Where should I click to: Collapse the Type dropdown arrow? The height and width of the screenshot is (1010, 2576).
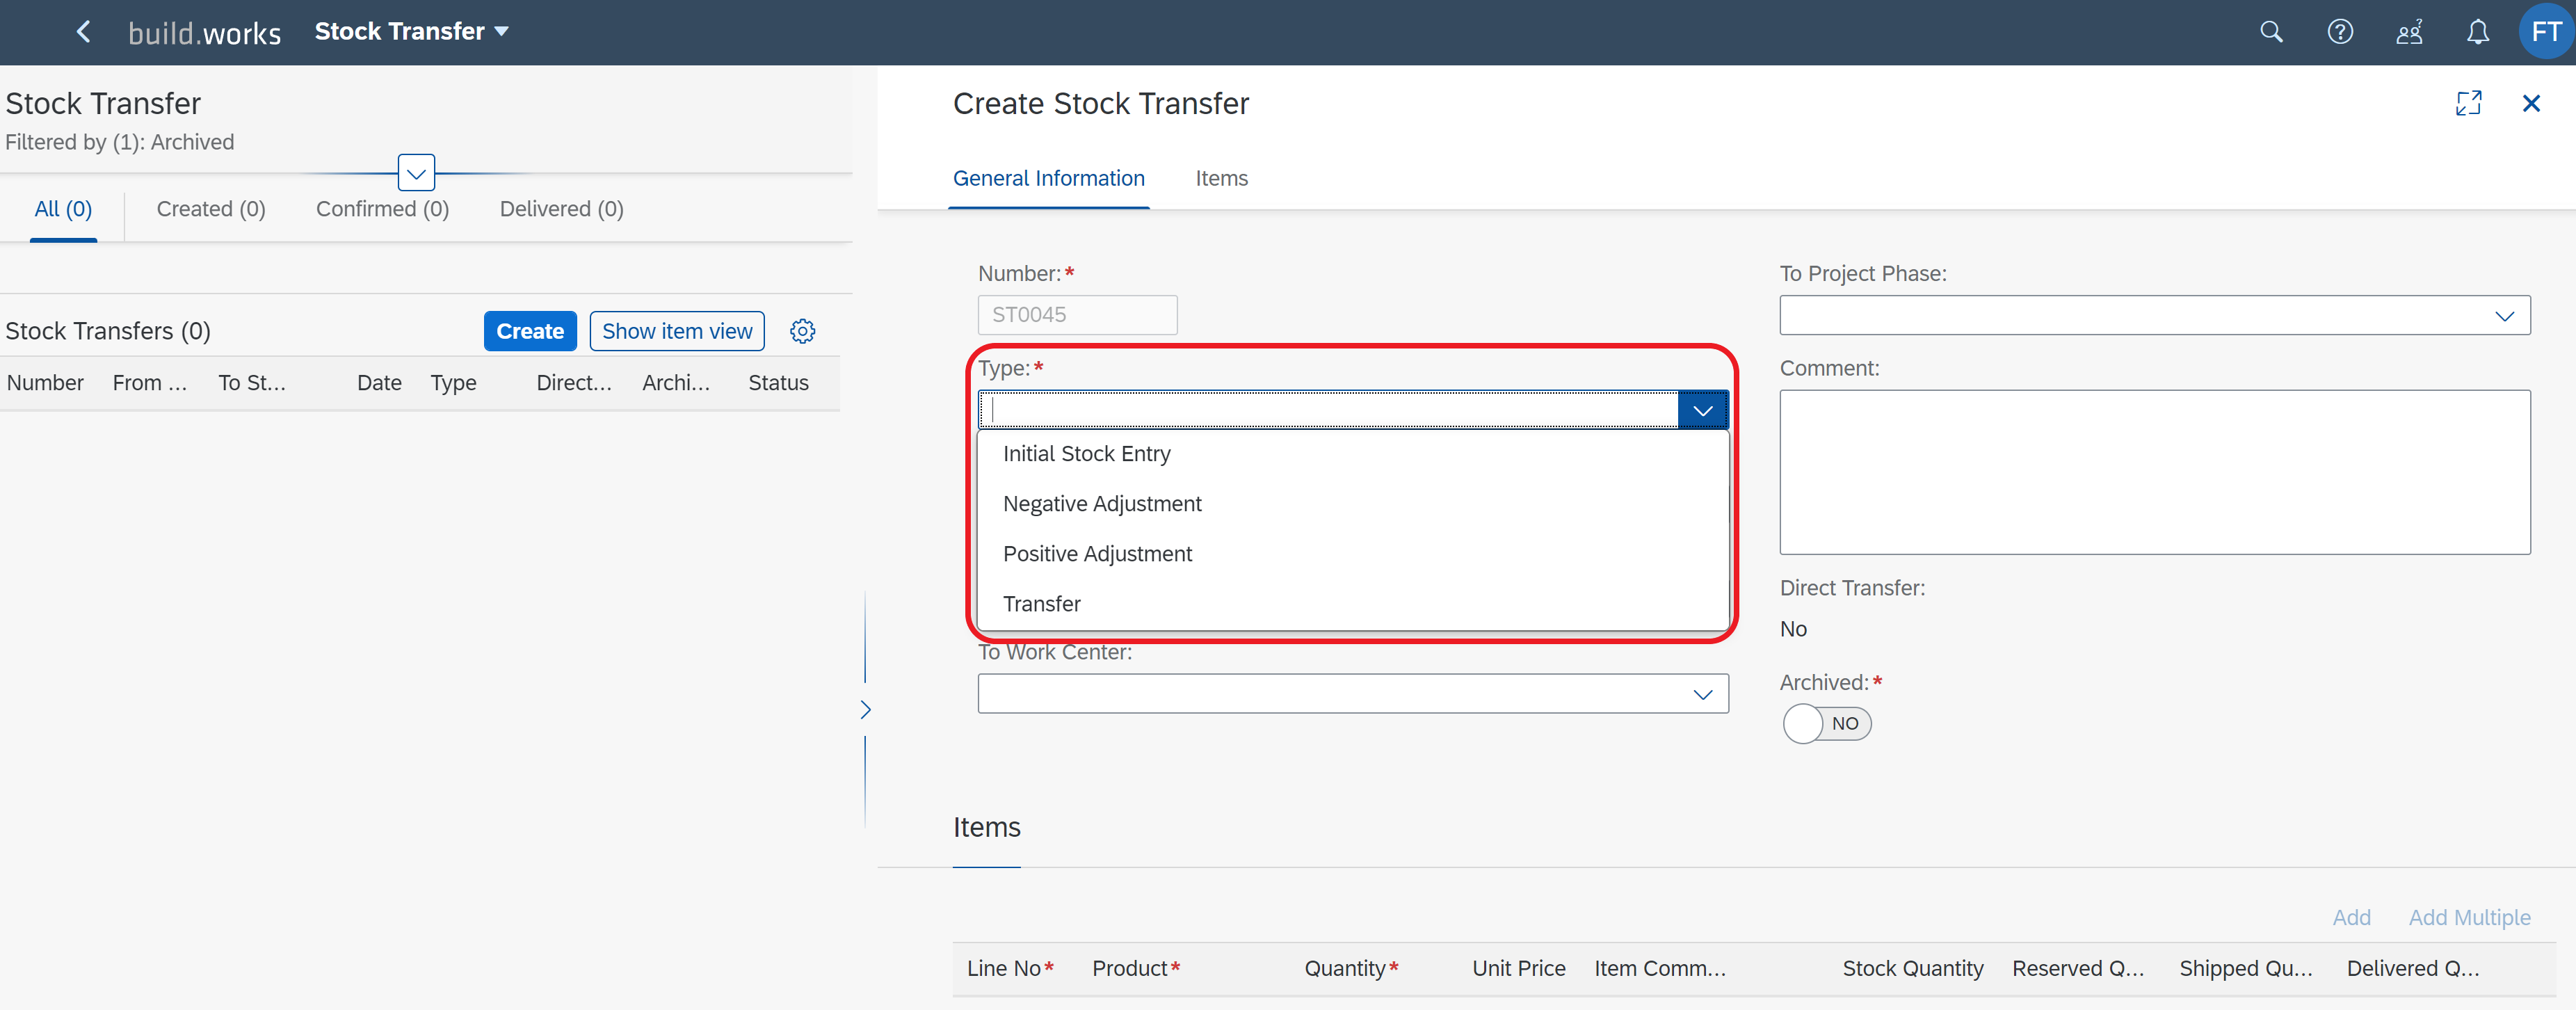click(1703, 410)
